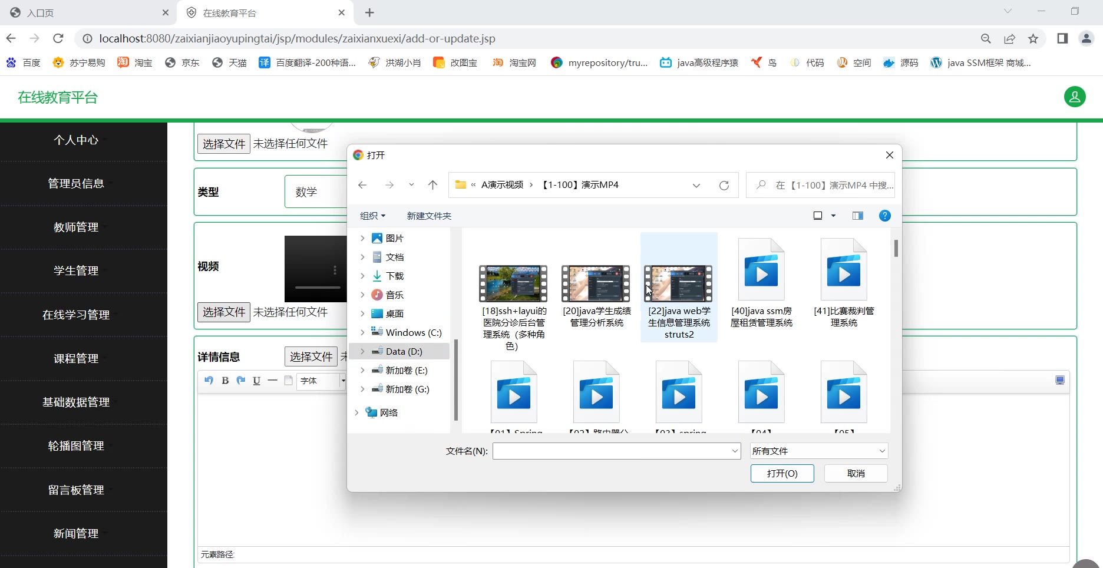This screenshot has height=568, width=1103.
Task: Click the bold B editor icon
Action: click(x=224, y=381)
